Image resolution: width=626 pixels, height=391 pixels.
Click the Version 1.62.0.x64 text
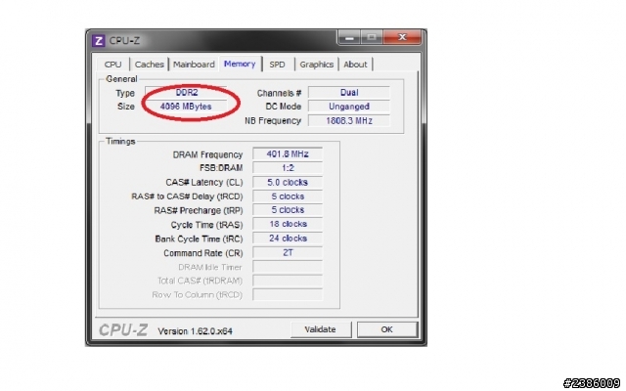(x=196, y=331)
